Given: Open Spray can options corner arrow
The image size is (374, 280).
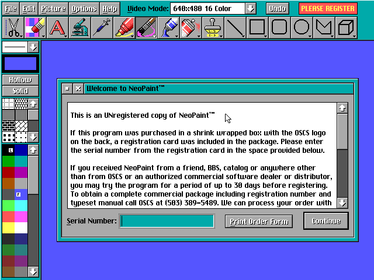Looking at the screenshot, I should (199, 36).
